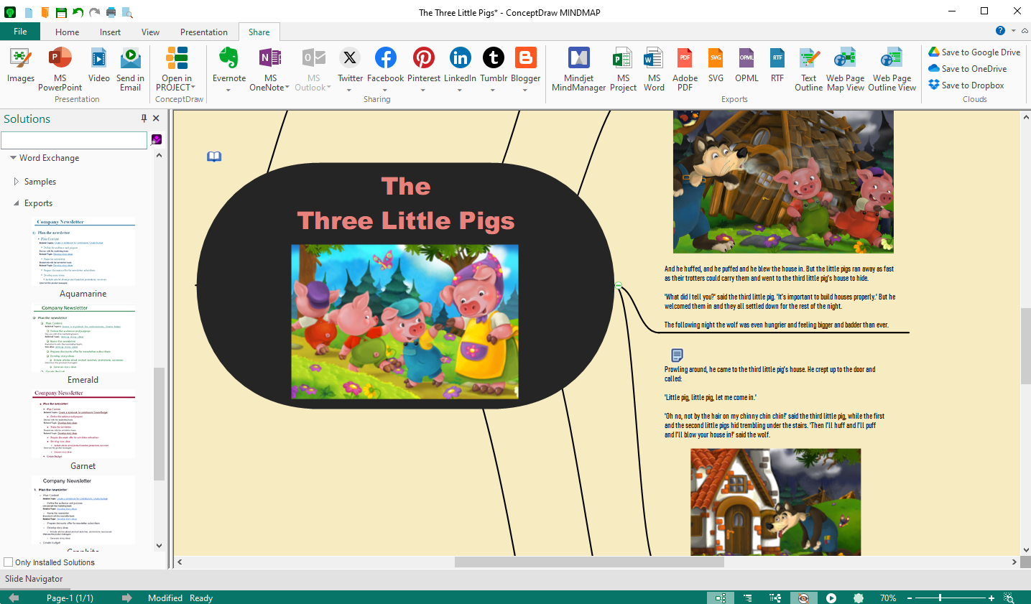This screenshot has width=1031, height=604.
Task: Export as Web Page Map View
Action: pyautogui.click(x=845, y=70)
